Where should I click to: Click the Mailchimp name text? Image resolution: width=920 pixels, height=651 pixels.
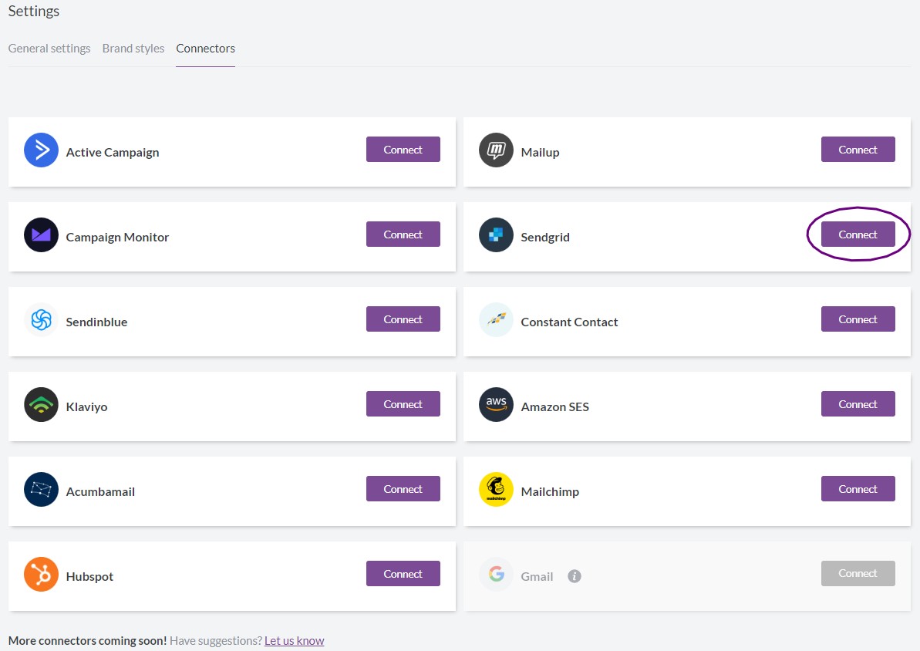point(550,491)
